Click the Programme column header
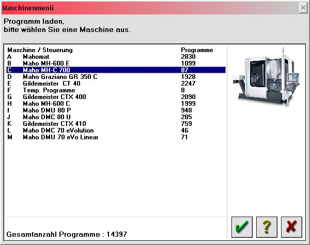 click(x=197, y=50)
